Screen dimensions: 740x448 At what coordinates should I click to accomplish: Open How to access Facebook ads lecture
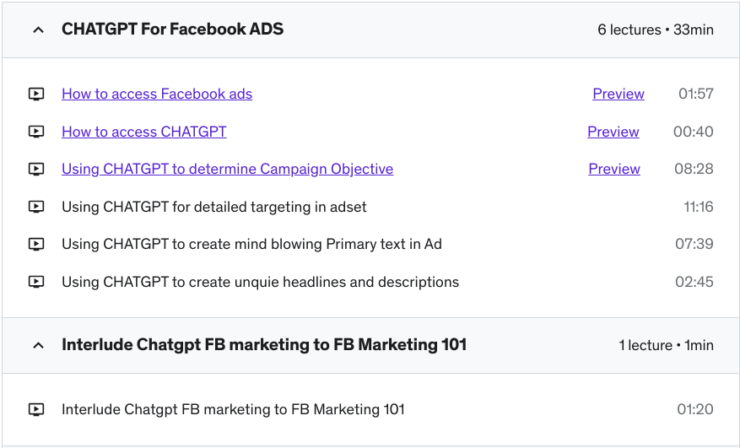(157, 94)
